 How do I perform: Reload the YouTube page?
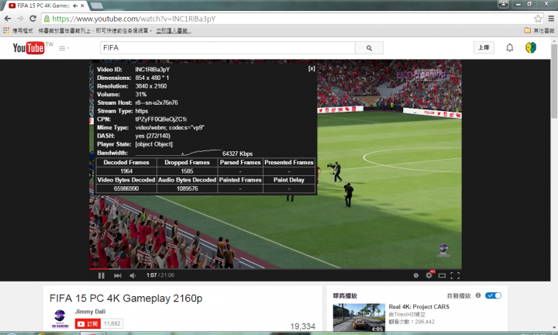(33, 19)
